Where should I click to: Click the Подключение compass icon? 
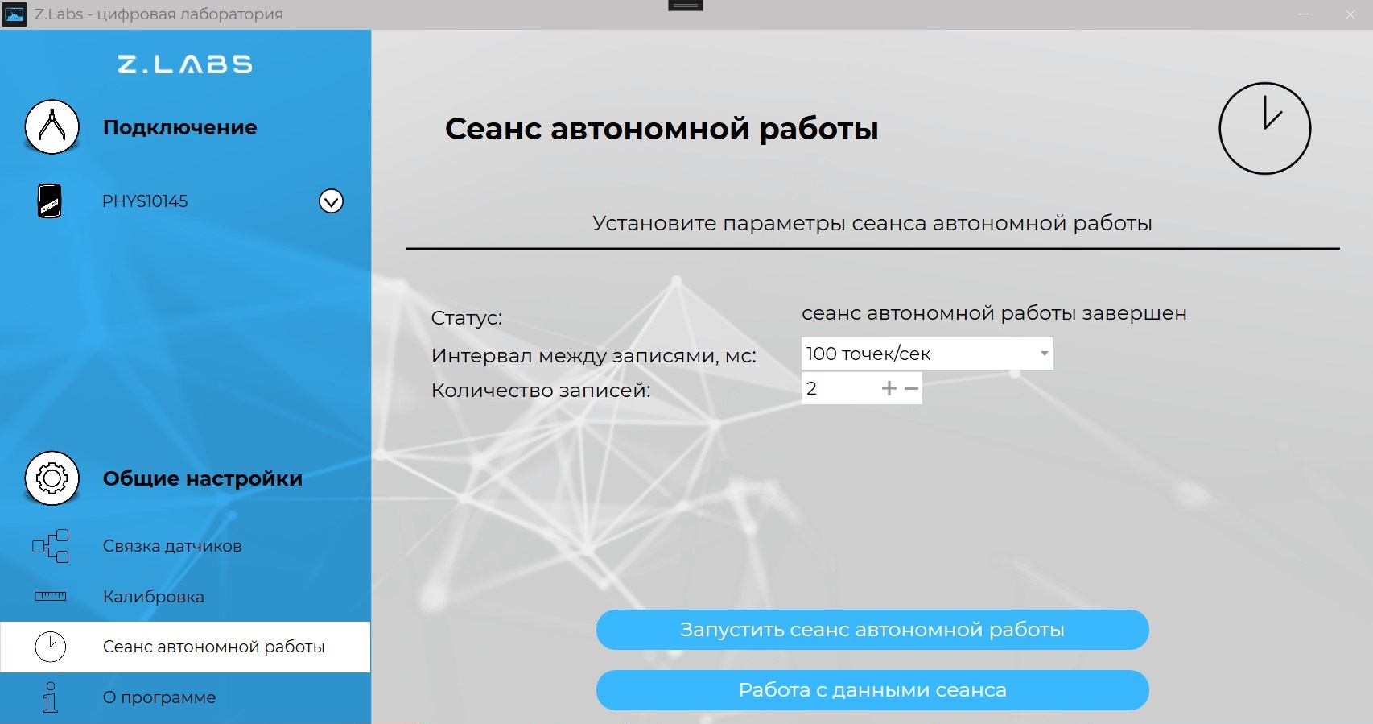point(52,127)
